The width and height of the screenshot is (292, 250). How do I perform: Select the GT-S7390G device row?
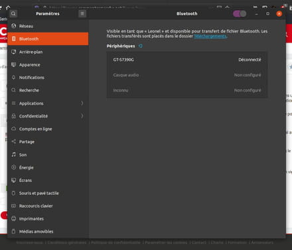187,60
